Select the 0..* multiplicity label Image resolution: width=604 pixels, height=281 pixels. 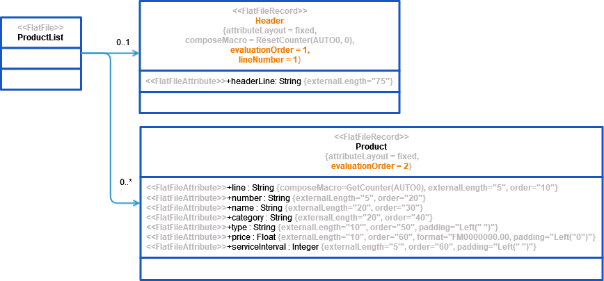coord(126,182)
